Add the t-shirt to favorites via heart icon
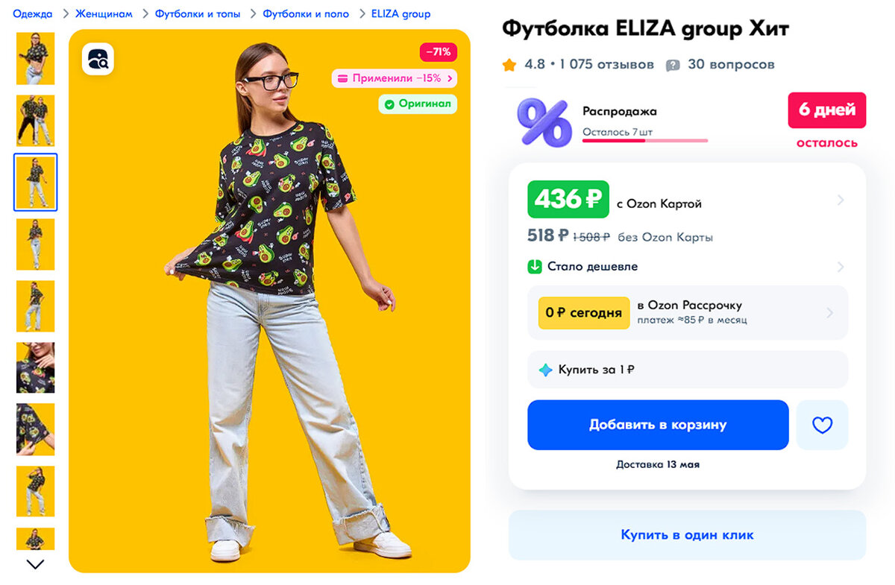Image resolution: width=895 pixels, height=585 pixels. [x=822, y=425]
